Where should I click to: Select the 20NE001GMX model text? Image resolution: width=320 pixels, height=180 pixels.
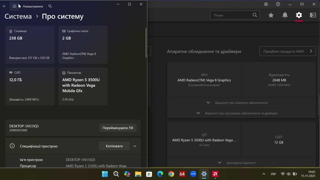pos(18,130)
